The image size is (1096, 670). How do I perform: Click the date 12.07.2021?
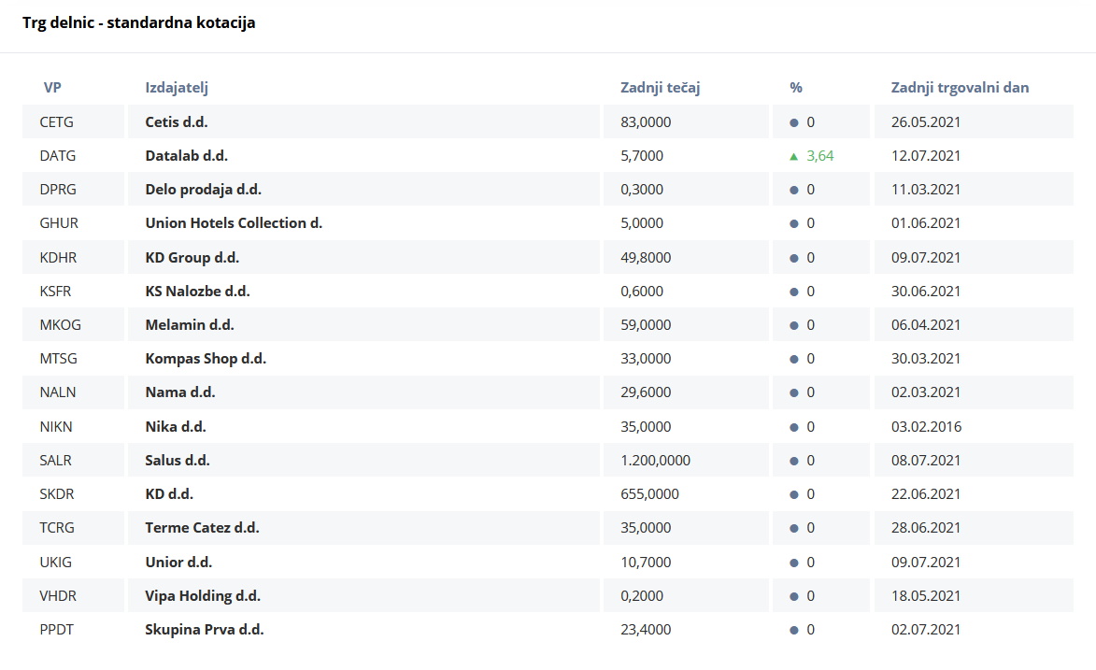pos(925,155)
